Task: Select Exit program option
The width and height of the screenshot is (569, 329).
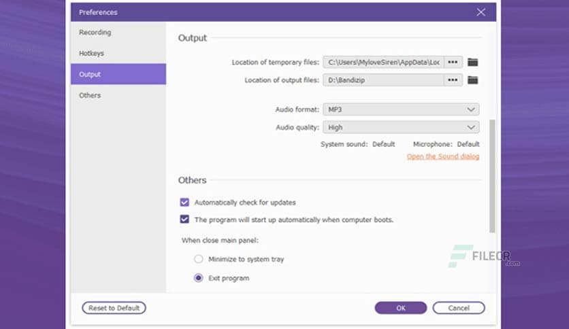Action: coord(199,278)
